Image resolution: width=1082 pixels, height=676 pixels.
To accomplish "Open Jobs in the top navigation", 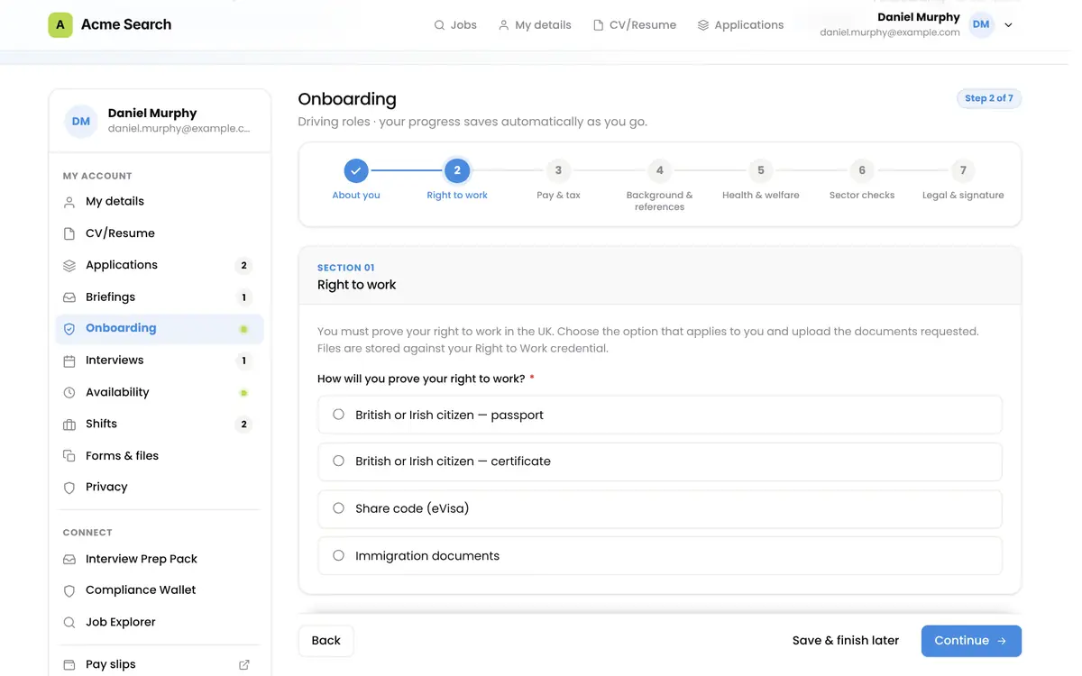I will (x=455, y=25).
